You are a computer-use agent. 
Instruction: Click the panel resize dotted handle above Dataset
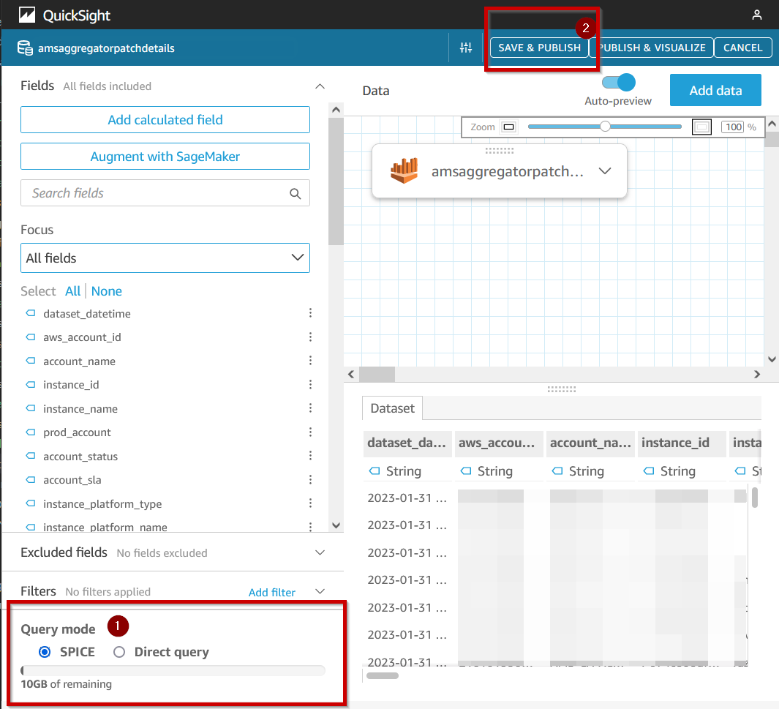pos(562,389)
